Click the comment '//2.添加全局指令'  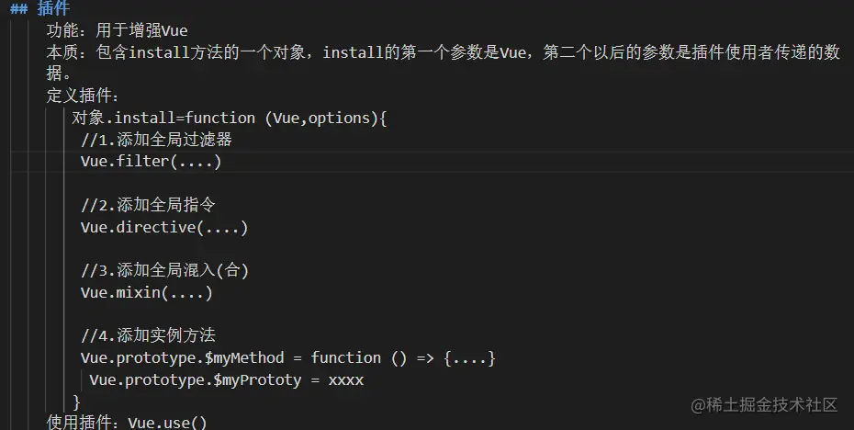point(148,205)
